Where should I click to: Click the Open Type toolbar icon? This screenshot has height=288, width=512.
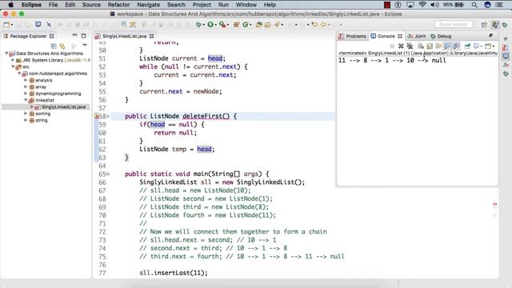tap(259, 25)
